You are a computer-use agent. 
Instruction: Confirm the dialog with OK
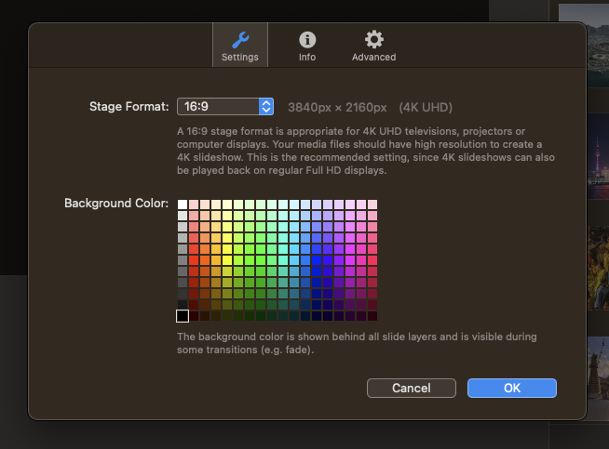pyautogui.click(x=512, y=389)
